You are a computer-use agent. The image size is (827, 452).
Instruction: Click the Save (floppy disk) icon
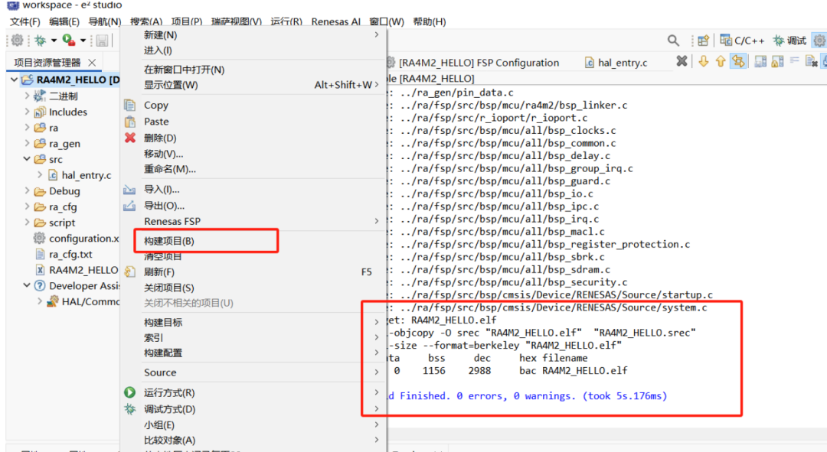pos(102,41)
